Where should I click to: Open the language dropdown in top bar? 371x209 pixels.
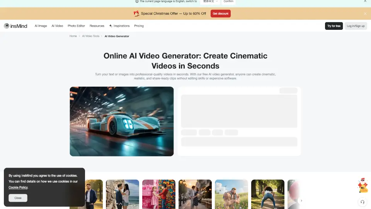point(210,2)
